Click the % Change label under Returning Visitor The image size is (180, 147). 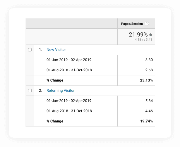coord(55,121)
